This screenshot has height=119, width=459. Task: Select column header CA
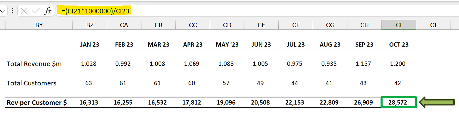point(124,25)
